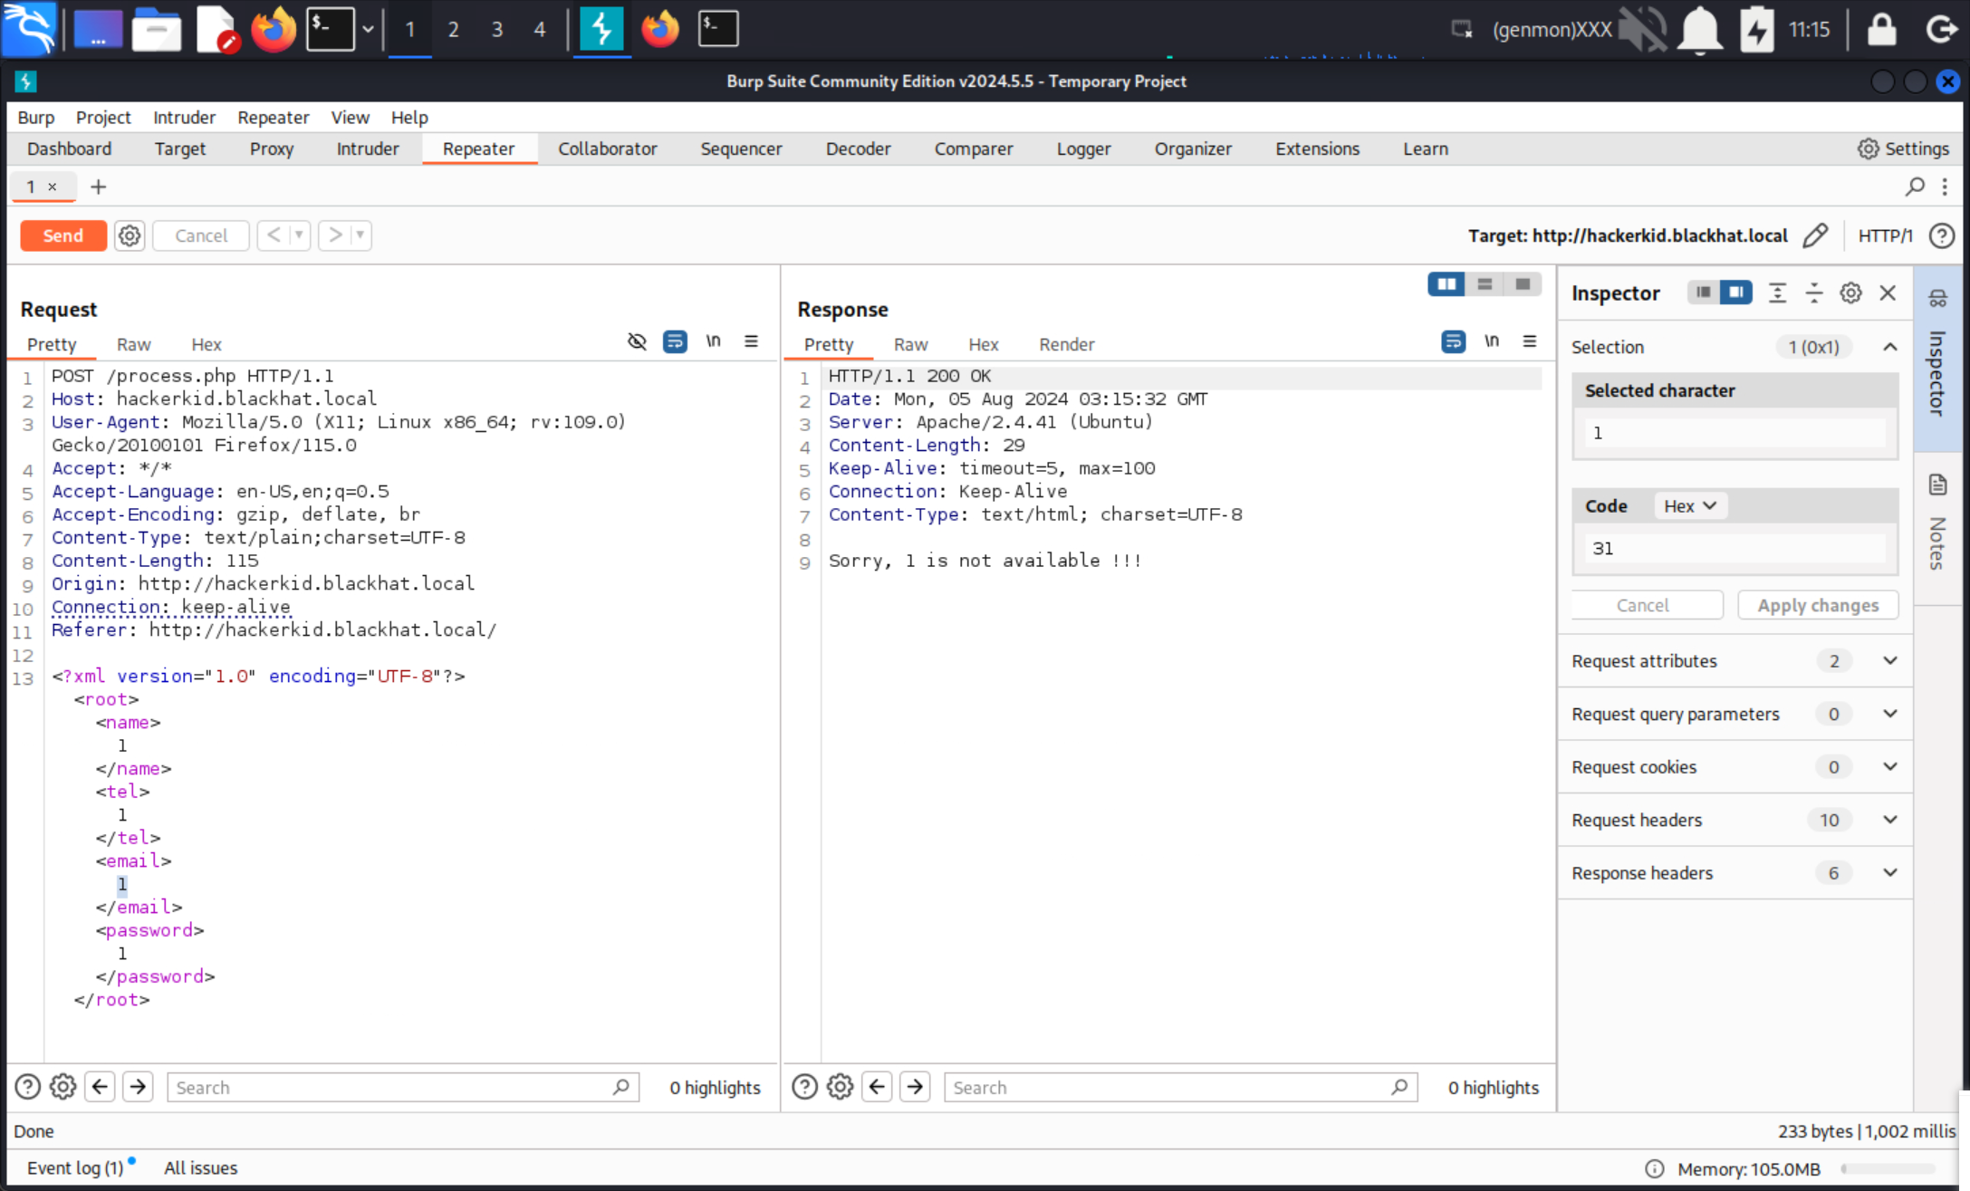Switch Response view to Raw tab
This screenshot has width=1970, height=1191.
tap(910, 344)
